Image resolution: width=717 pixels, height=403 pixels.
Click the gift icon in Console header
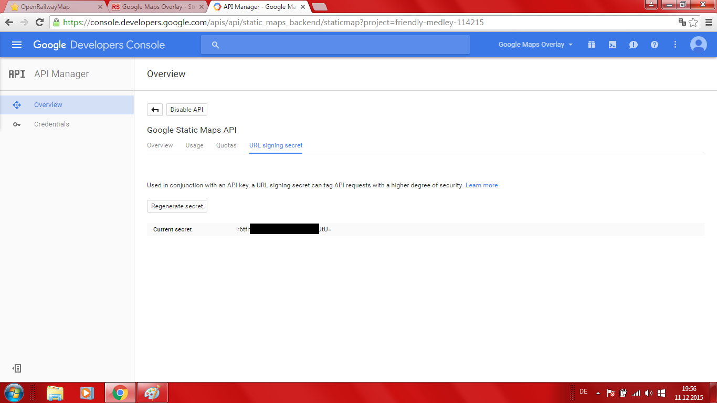[592, 45]
